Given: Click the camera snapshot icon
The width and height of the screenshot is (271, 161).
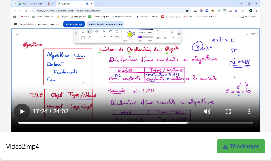Looking at the screenshot, I should click(159, 38).
